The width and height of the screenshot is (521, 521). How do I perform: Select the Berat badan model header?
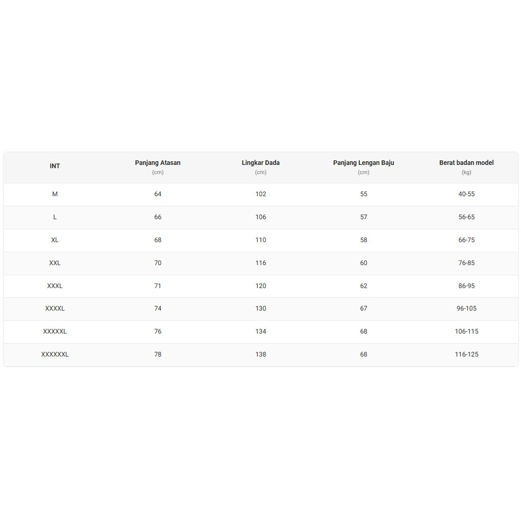click(x=466, y=163)
